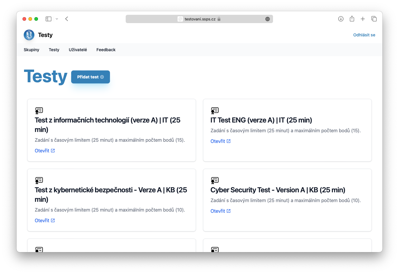The width and height of the screenshot is (399, 274).
Task: Click the site favicon in the address bar
Action: click(180, 19)
